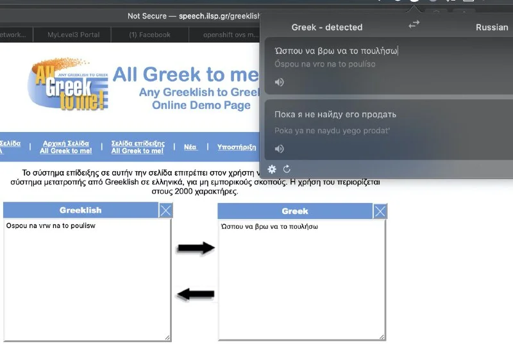The width and height of the screenshot is (513, 344).
Task: Clear the Greeklish box with its X icon
Action: click(165, 211)
